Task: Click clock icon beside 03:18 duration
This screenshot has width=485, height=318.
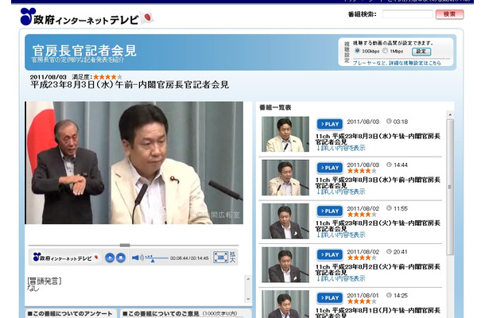Action: click(389, 122)
